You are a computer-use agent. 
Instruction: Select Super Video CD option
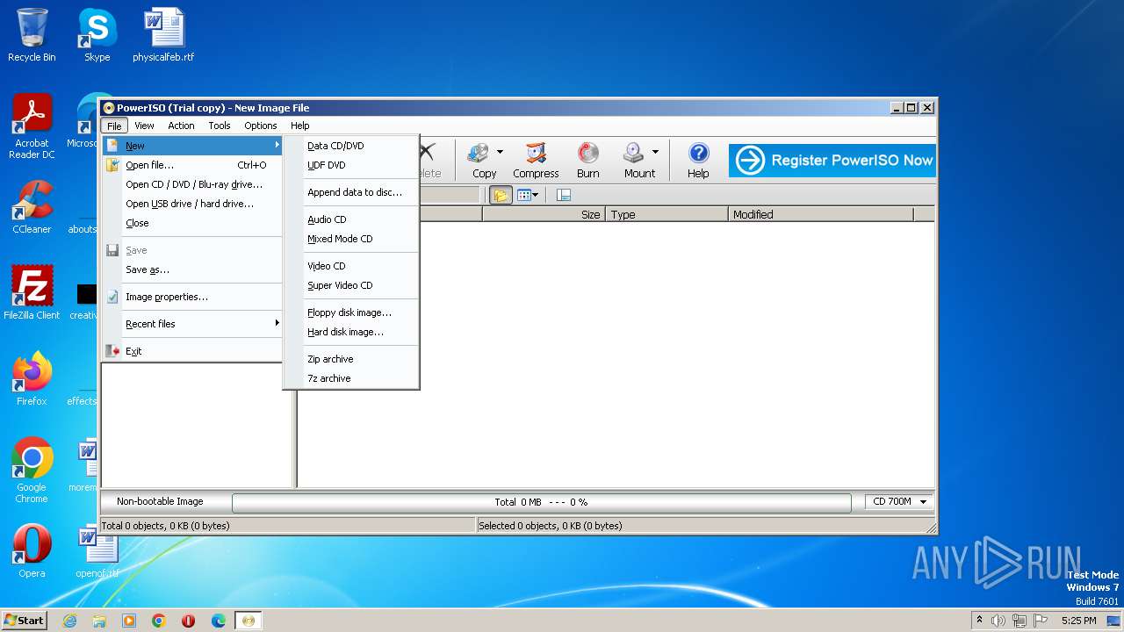tap(350, 285)
